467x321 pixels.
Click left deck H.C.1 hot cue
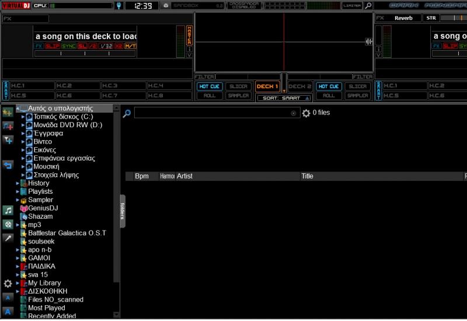(x=32, y=86)
